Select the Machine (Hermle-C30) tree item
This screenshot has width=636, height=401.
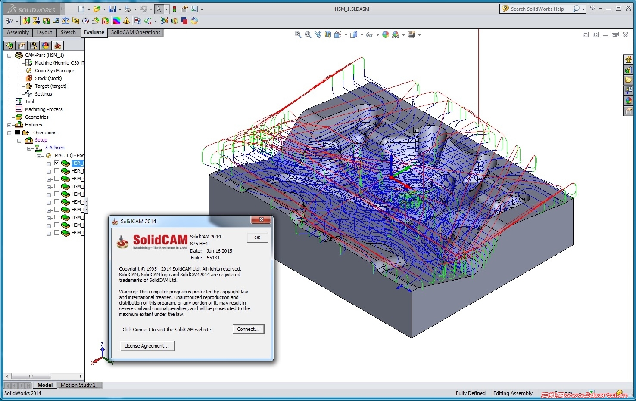click(55, 63)
